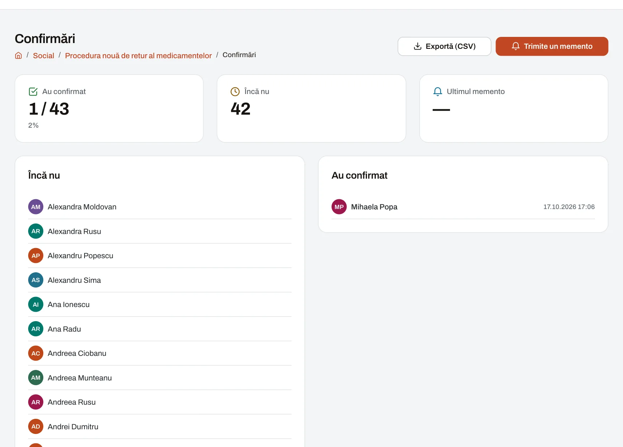Send a reminder with 'Trimite un memento'
The height and width of the screenshot is (447, 623).
pos(552,46)
